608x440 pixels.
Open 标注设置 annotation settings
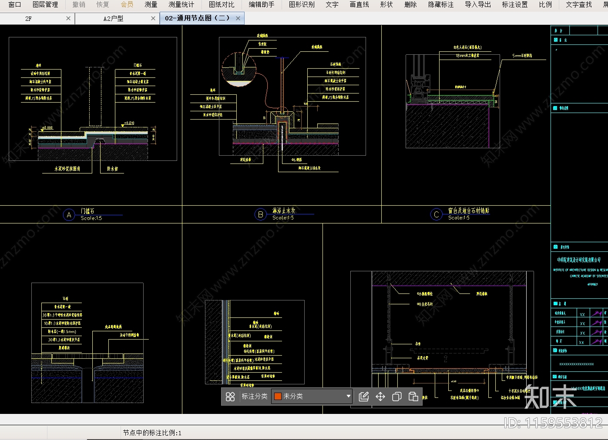pos(515,4)
